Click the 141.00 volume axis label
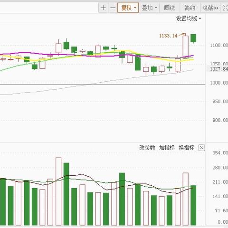 coord(220,197)
